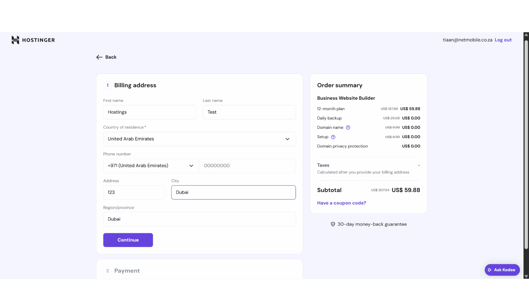Click the Back arrow icon
This screenshot has width=529, height=297.
[99, 57]
